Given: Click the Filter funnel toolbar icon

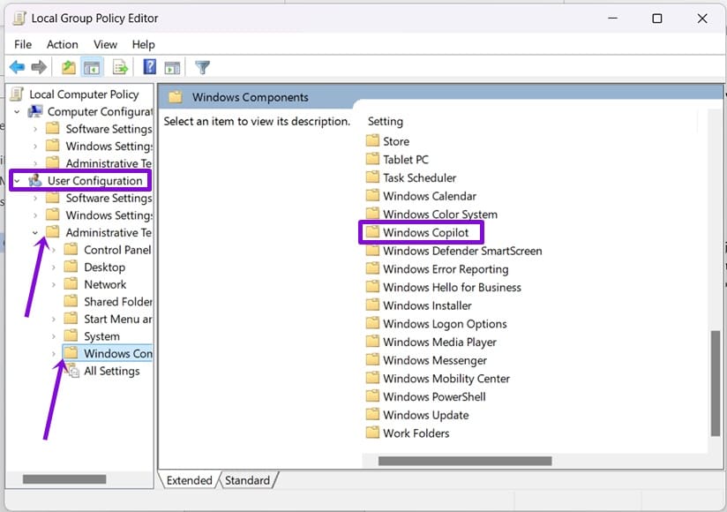Looking at the screenshot, I should [202, 68].
